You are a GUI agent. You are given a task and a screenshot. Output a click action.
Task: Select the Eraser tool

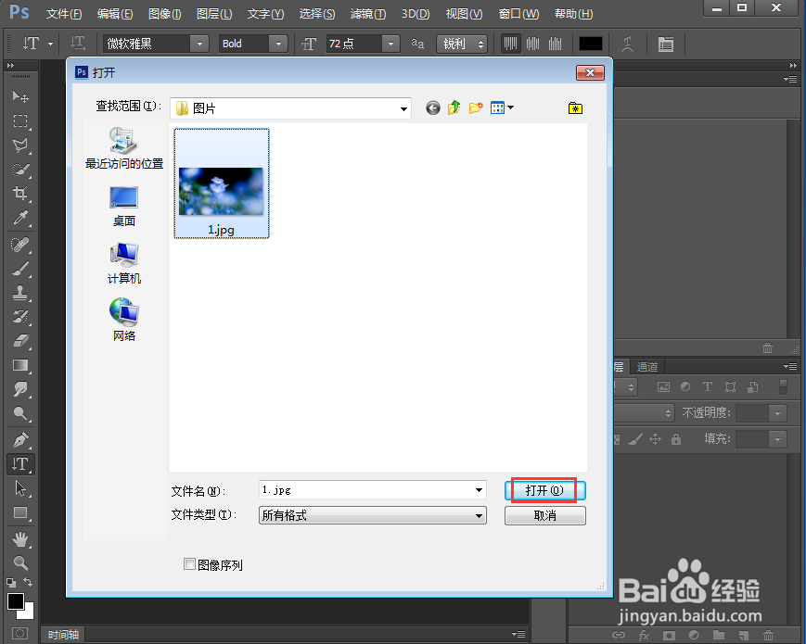20,340
